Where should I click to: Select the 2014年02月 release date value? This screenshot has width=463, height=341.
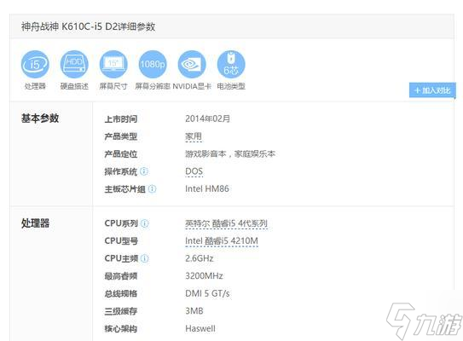coord(207,118)
